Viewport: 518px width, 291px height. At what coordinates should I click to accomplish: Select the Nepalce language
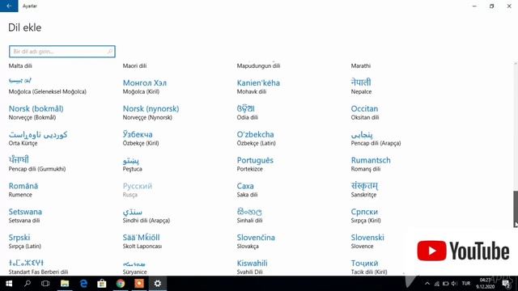[361, 86]
